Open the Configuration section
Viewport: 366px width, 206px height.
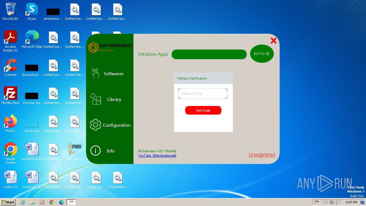(x=110, y=125)
